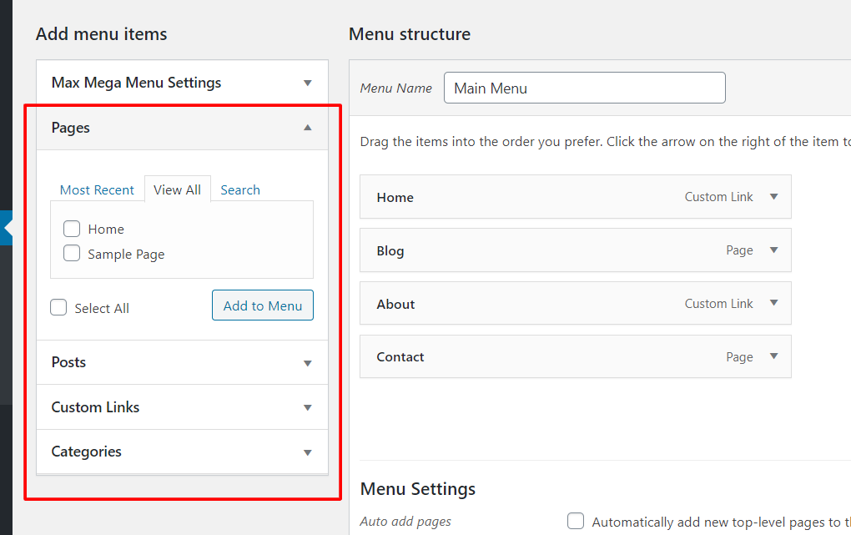
Task: Click the Add to Menu button
Action: coord(263,305)
